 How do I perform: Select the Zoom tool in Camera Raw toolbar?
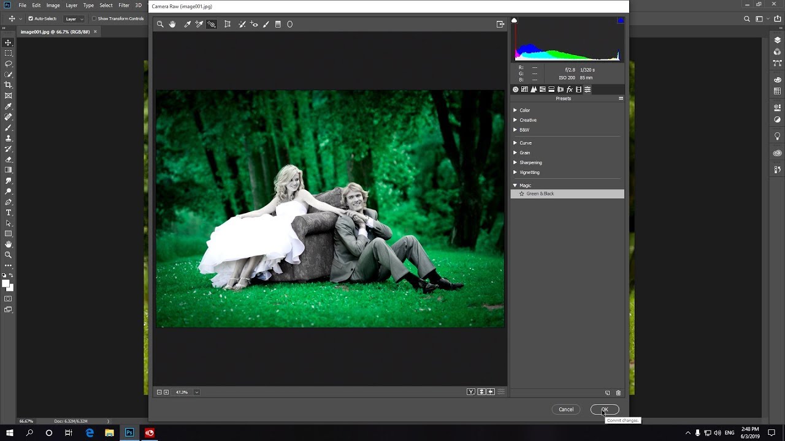pos(160,24)
